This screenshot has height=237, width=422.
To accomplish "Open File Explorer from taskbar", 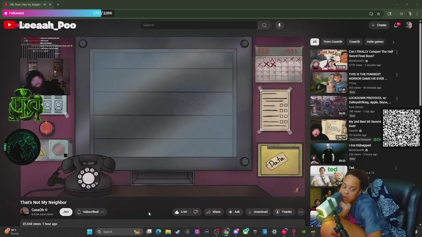I will click(168, 232).
